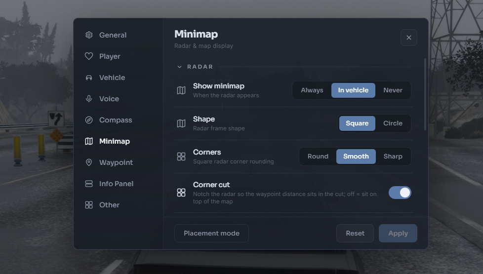
Task: Open Voice microphone icon section
Action: pyautogui.click(x=89, y=99)
